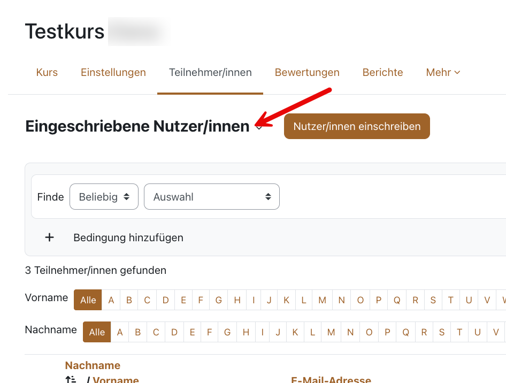The height and width of the screenshot is (383, 506).
Task: Filter Nachname by letter B
Action: tap(138, 332)
